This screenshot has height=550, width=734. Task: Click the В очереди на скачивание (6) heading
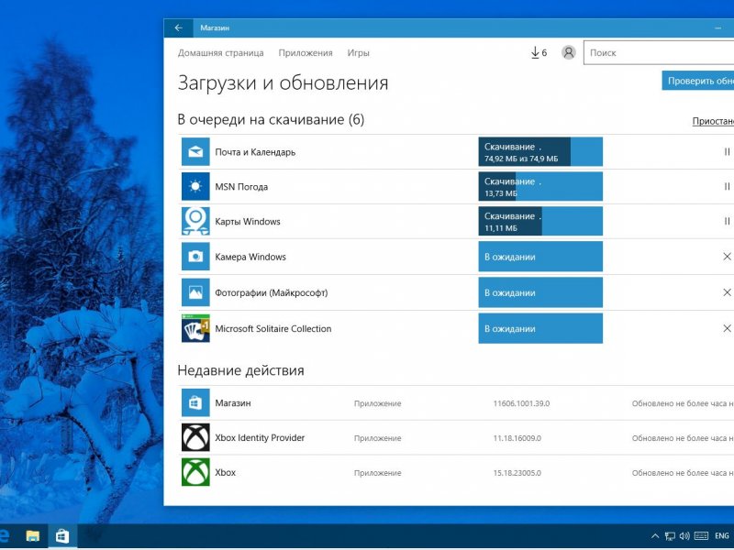click(271, 120)
